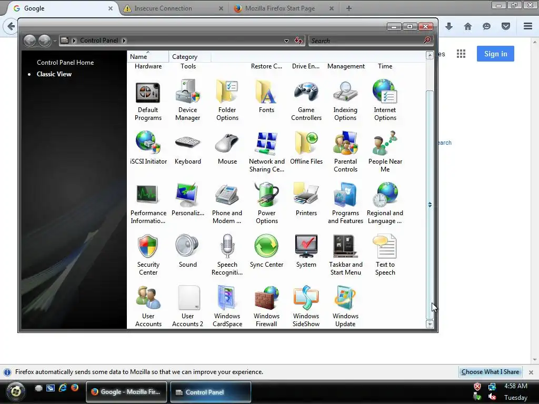Image resolution: width=539 pixels, height=404 pixels.
Task: Open User Accounts 2 item
Action: click(188, 306)
